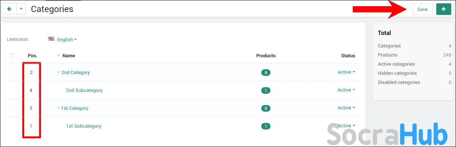Click the green plus add category button
Screen dimensions: 456x147
[x=444, y=9]
